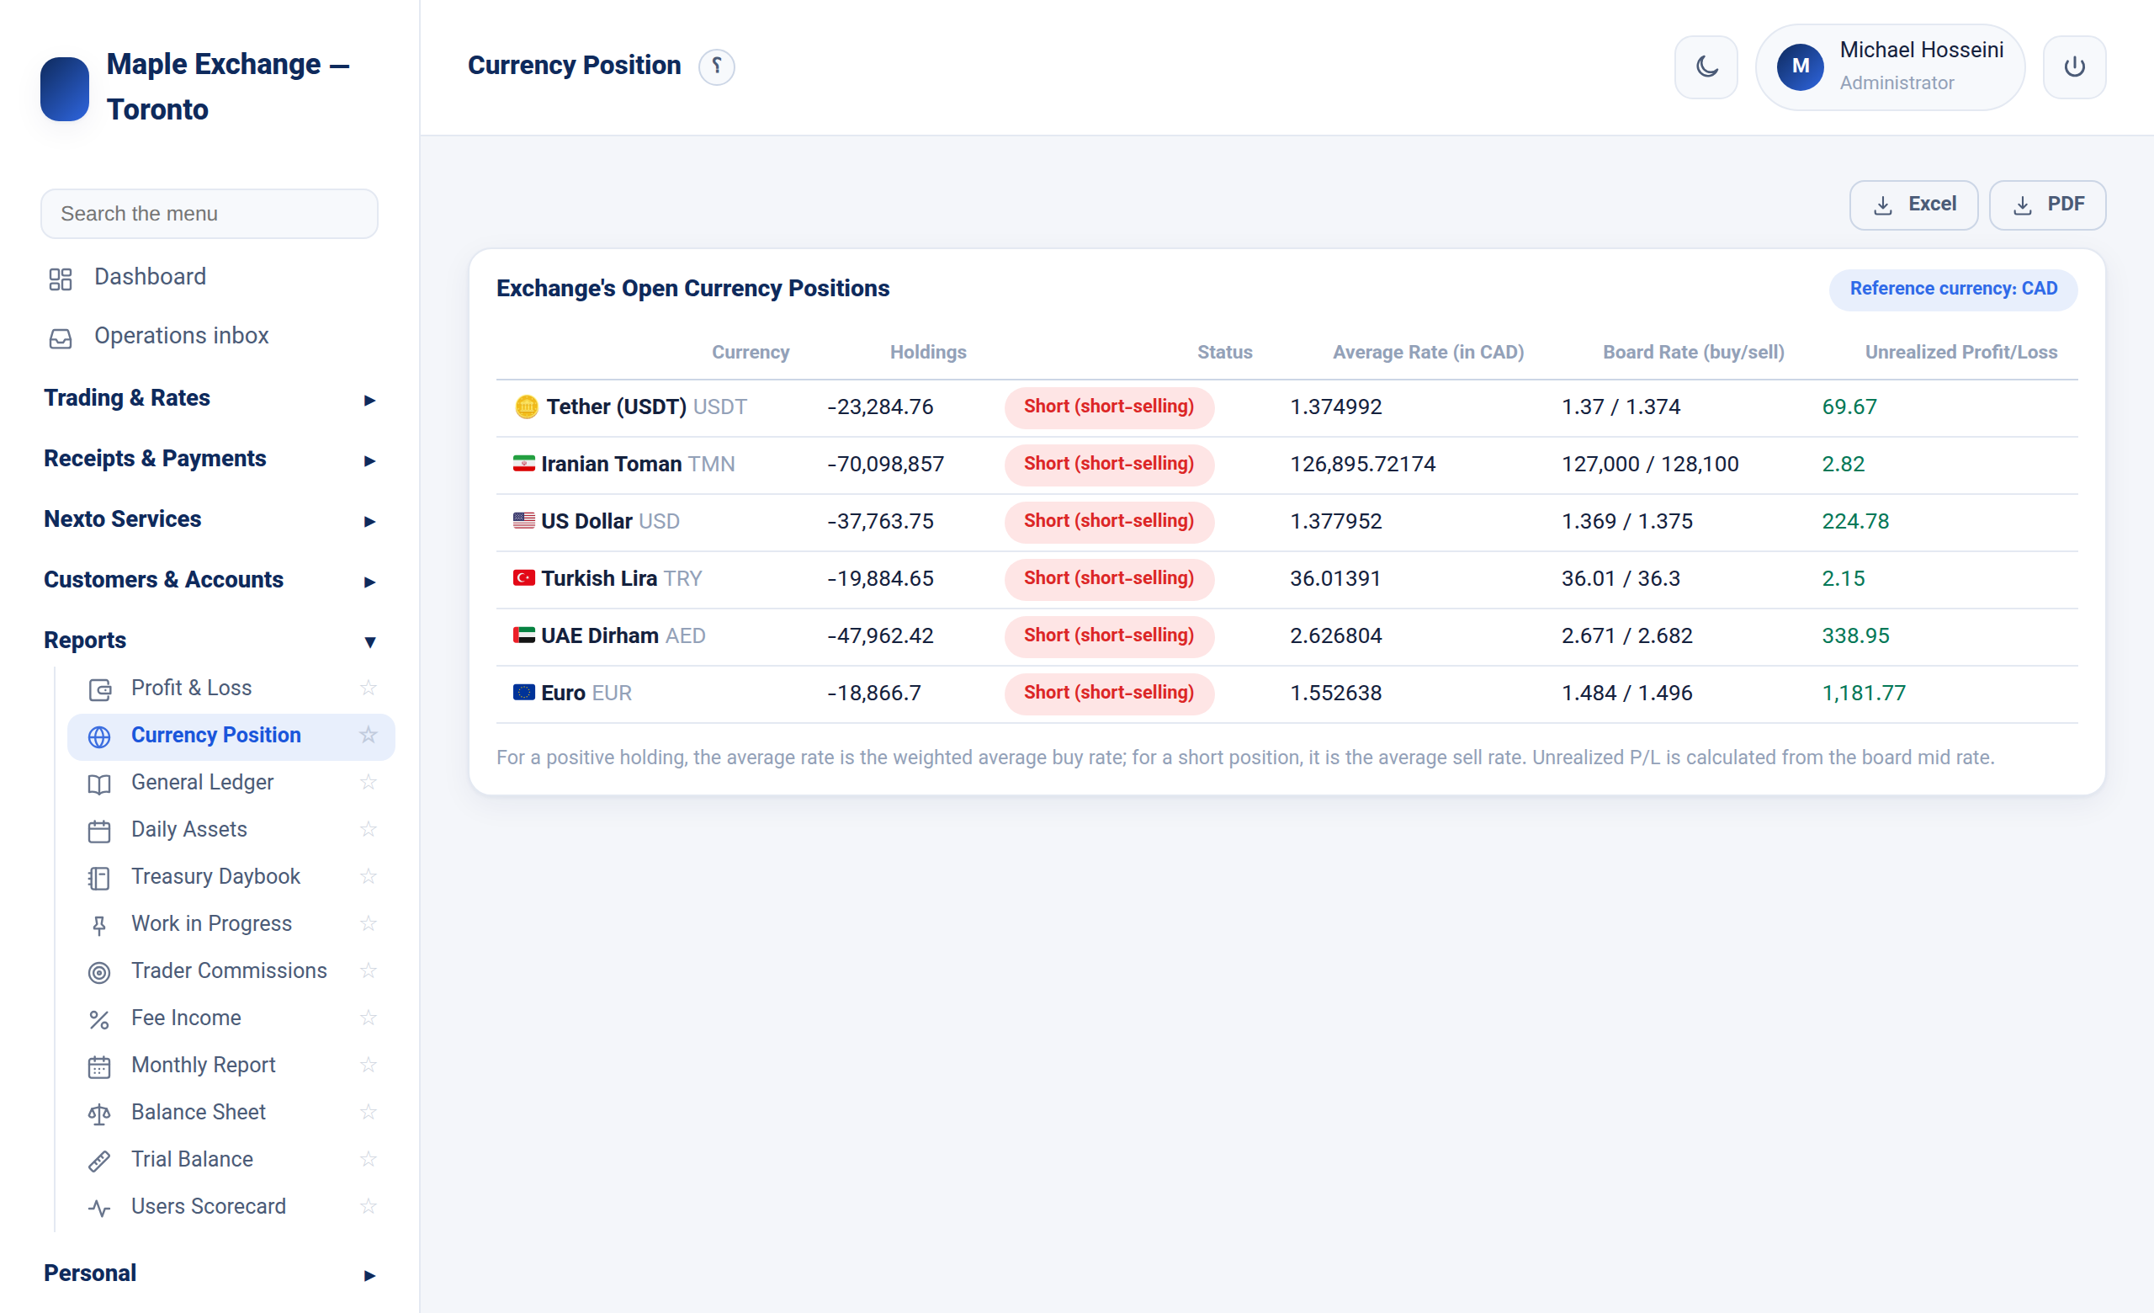Screen dimensions: 2154x1313
Task: Click the power logout icon
Action: (2073, 66)
